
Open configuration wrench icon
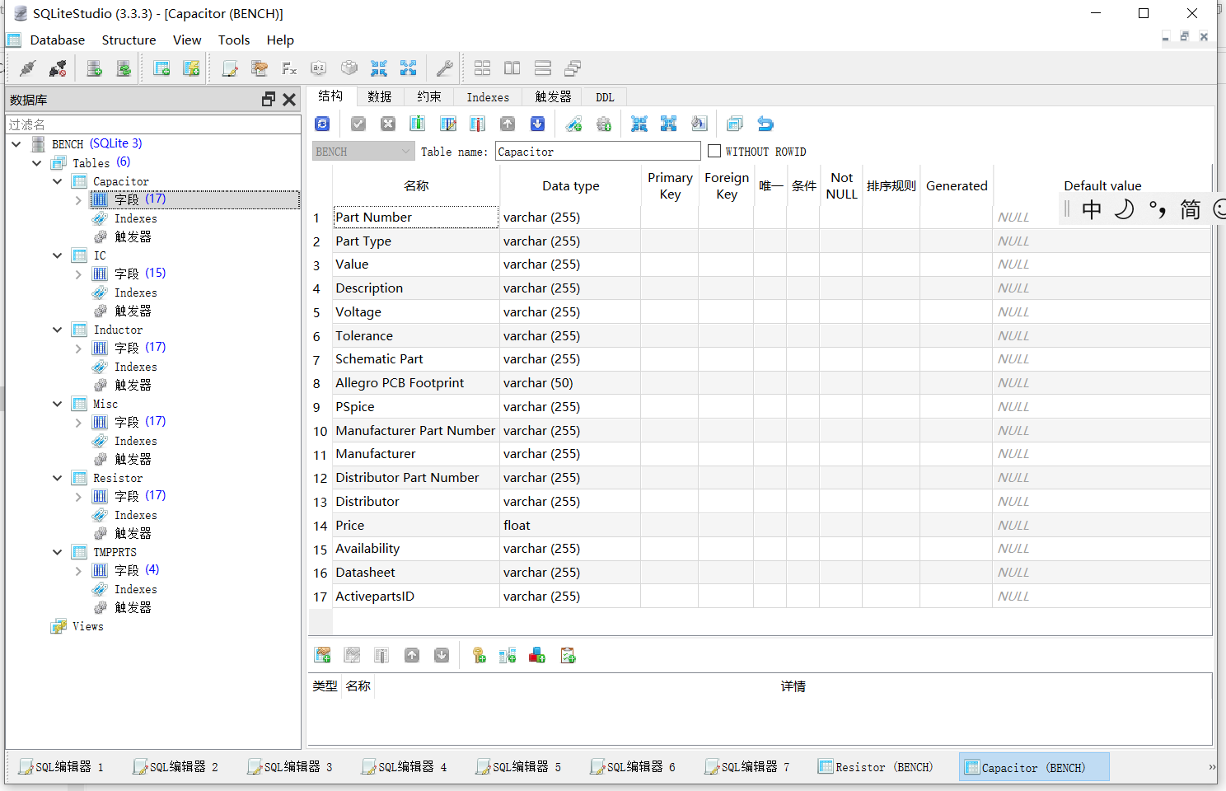coord(444,68)
